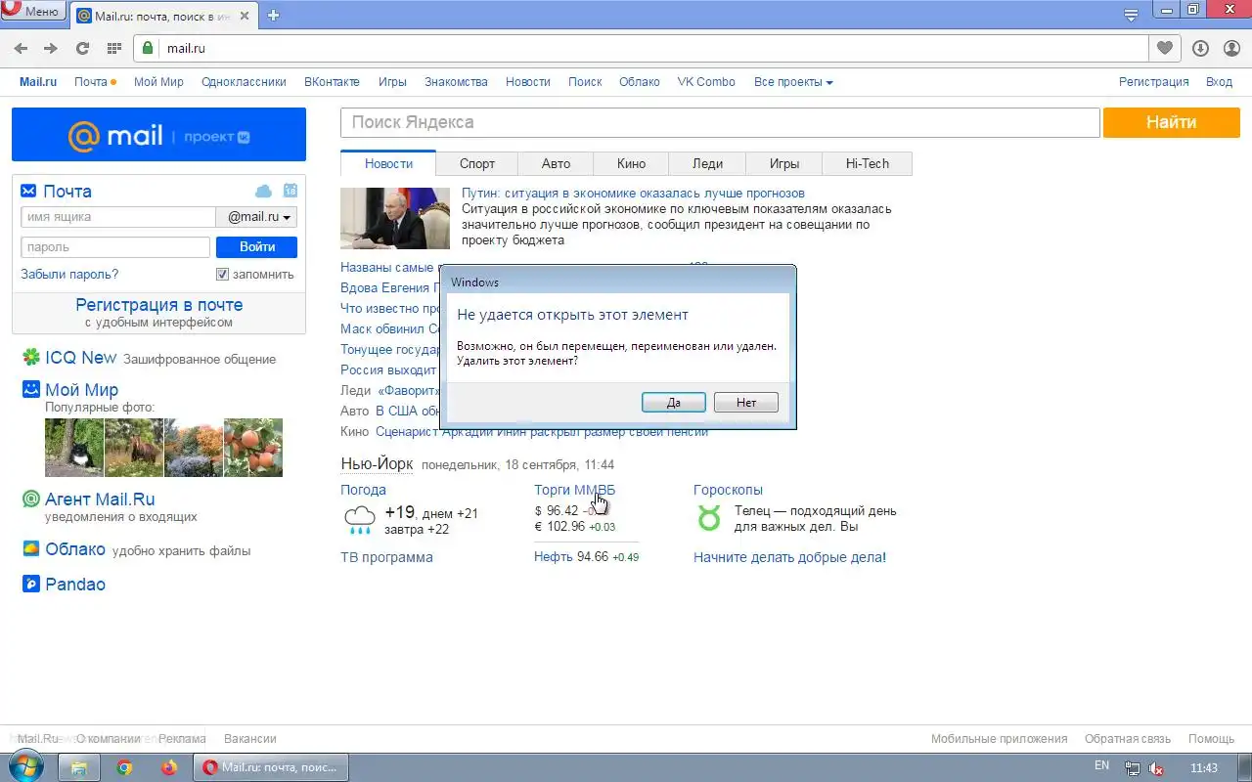The width and height of the screenshot is (1252, 782).
Task: Click the Почта envelope icon
Action: (28, 191)
